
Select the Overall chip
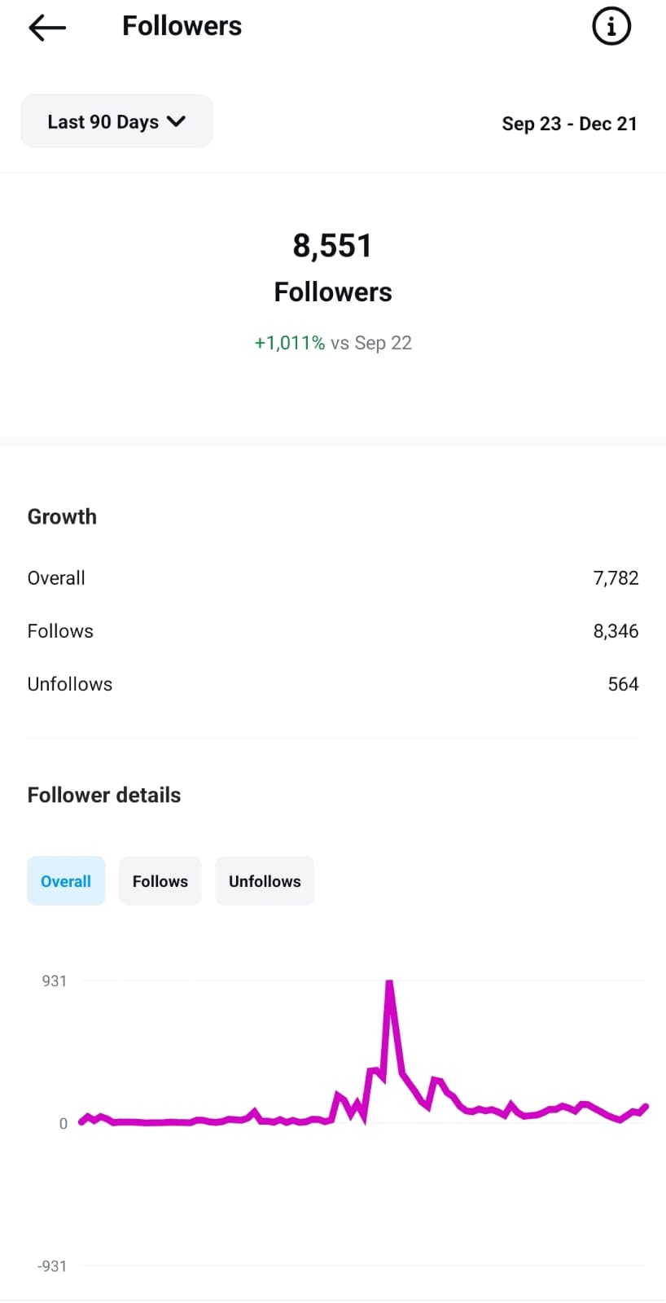[x=66, y=881]
